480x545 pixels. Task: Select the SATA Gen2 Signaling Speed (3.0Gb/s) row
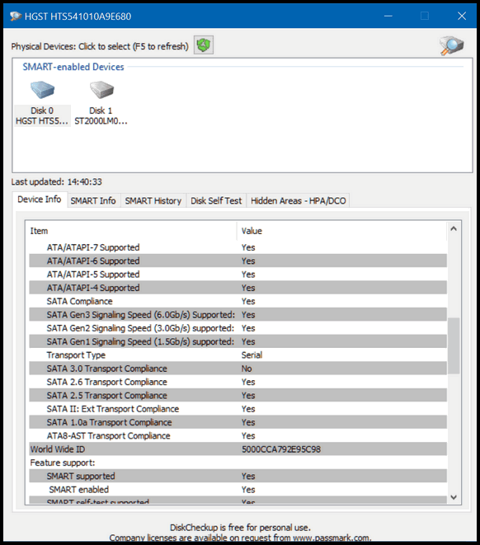[238, 328]
